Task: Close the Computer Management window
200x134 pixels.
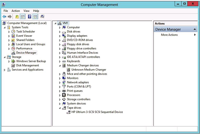Action: (x=193, y=4)
